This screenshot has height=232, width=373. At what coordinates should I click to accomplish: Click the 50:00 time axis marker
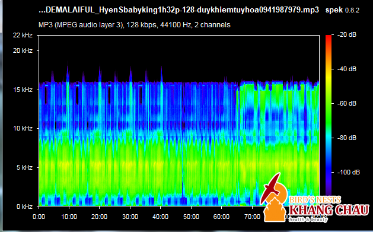pos(192,217)
